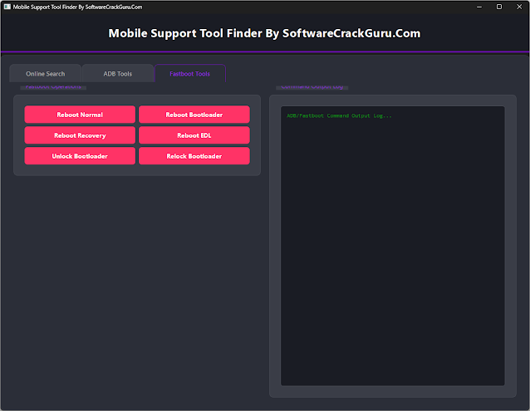Start Reboot Recovery command
The image size is (530, 411).
(x=80, y=135)
